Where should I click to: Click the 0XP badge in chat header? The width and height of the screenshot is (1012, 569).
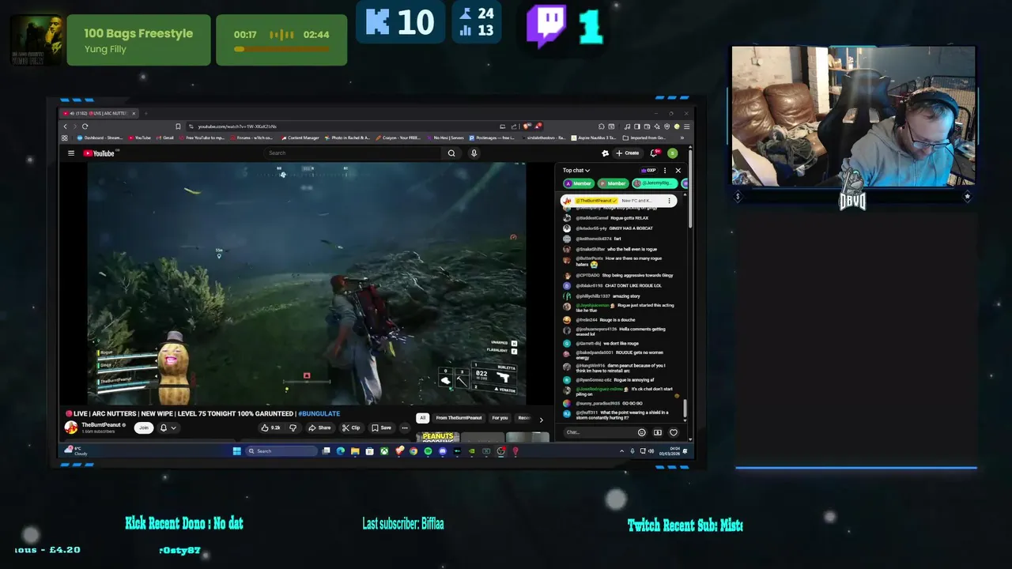coord(648,170)
